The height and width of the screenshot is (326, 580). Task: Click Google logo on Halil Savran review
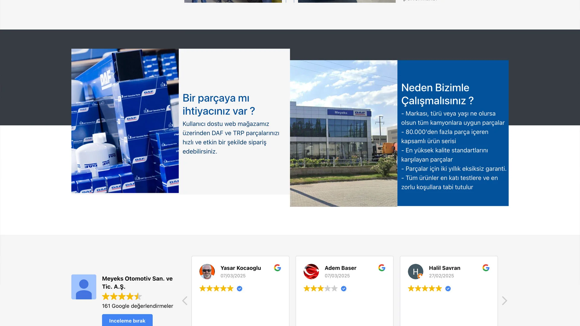tap(486, 268)
